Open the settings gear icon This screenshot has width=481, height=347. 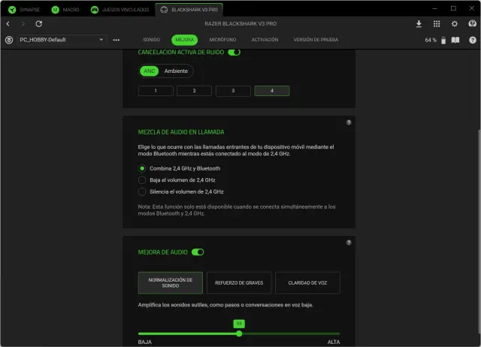click(x=455, y=24)
